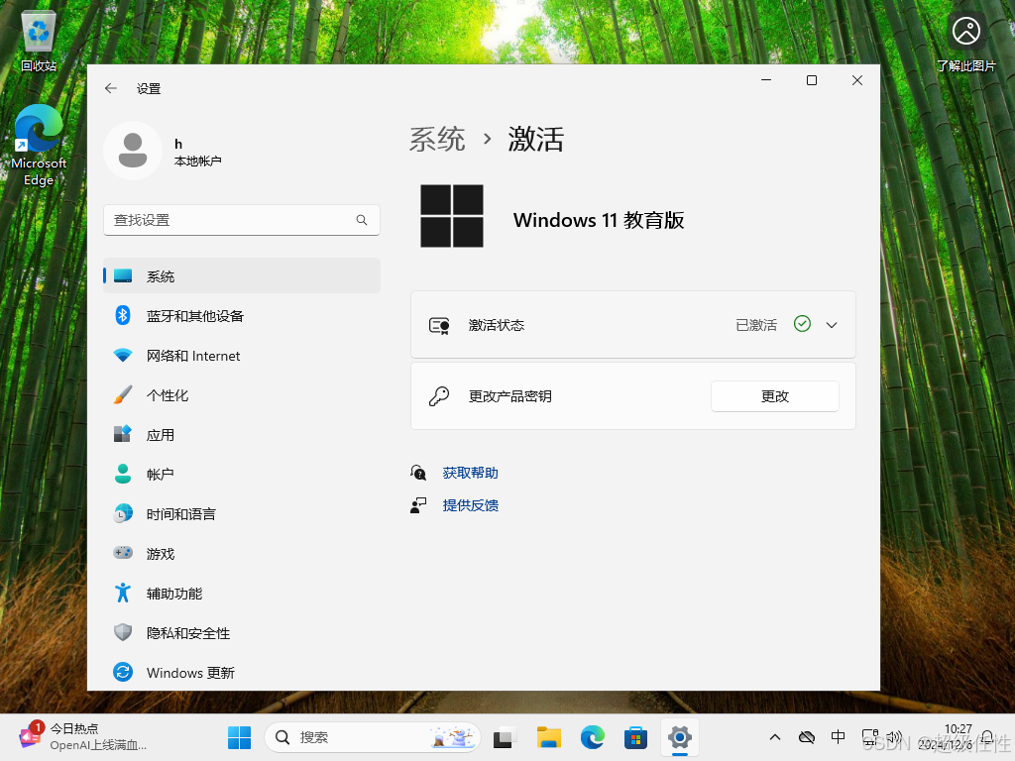Image resolution: width=1015 pixels, height=761 pixels.
Task: Click the key icon beside 更改产品密钥
Action: coord(439,396)
